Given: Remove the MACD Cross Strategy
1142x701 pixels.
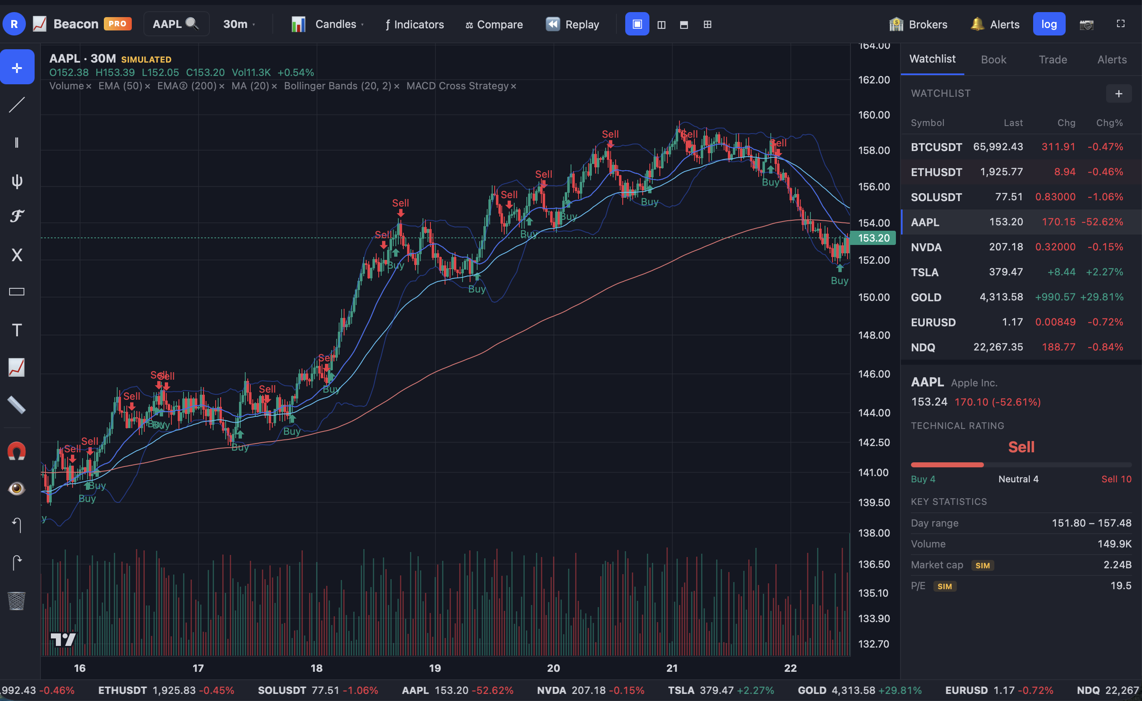Looking at the screenshot, I should click(513, 86).
